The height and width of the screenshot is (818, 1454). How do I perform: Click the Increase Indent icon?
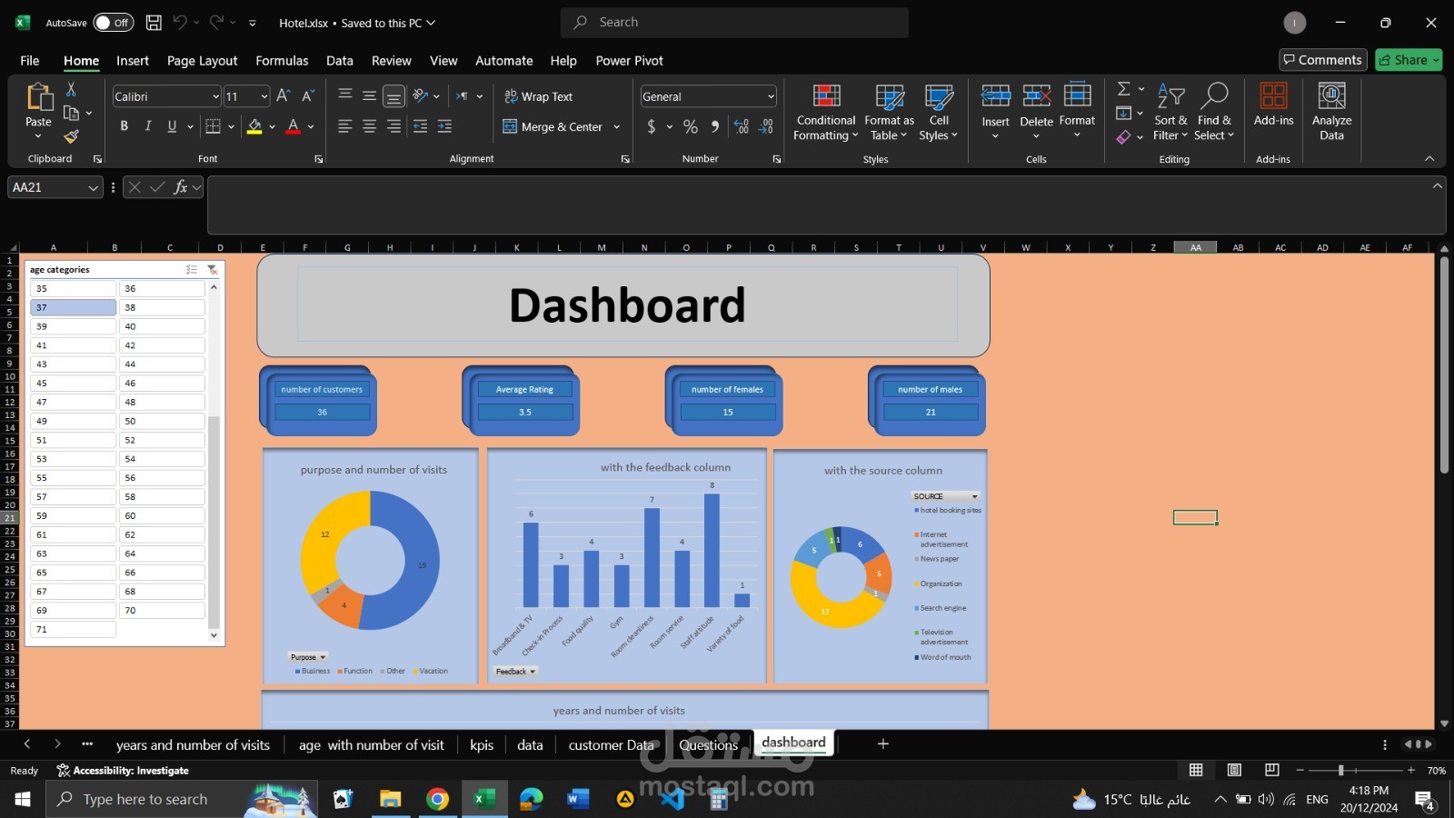[444, 126]
